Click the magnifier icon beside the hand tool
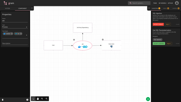The width and height of the screenshot is (181, 102). [x=42, y=99]
